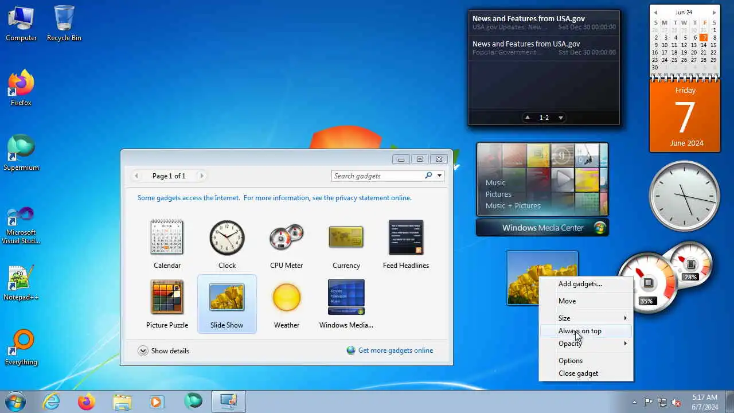Select Music + Pictures in Media Center gadget
The image size is (734, 413).
point(513,205)
